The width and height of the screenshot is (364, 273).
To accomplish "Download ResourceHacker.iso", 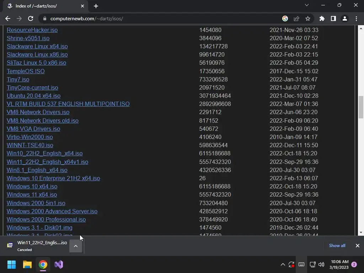I will tap(32, 30).
